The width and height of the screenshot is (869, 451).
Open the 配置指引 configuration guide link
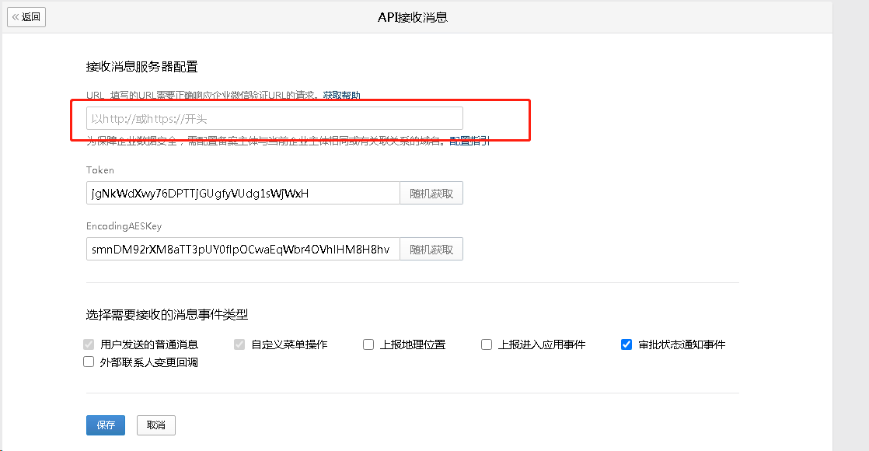coord(469,141)
